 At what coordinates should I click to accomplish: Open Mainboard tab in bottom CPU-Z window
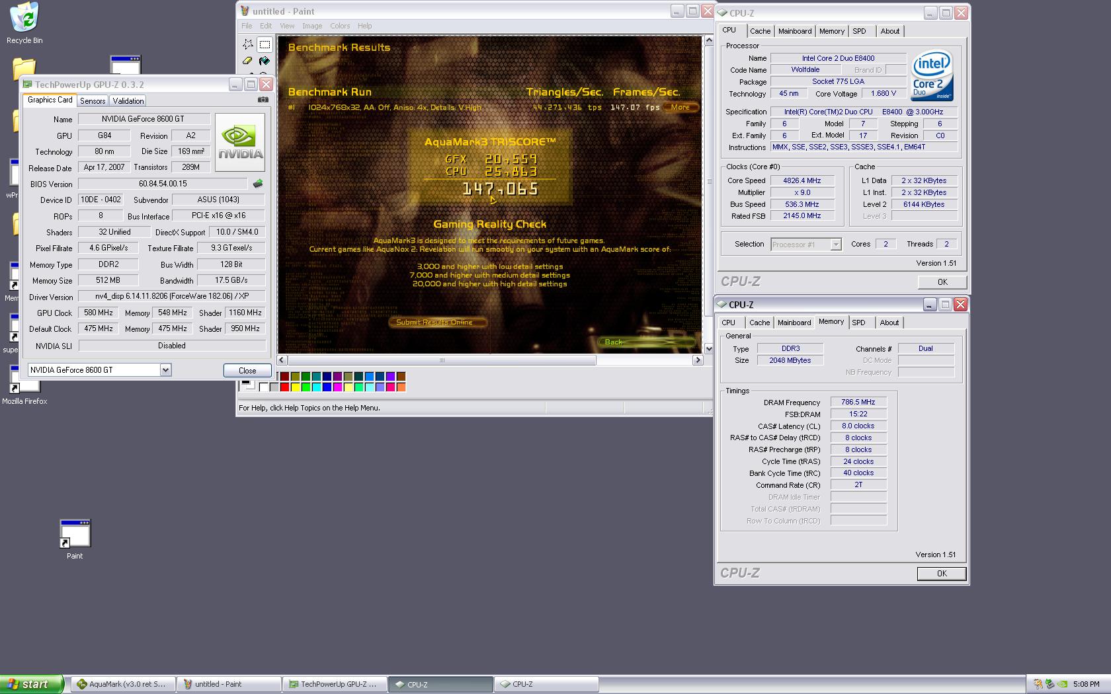point(794,323)
